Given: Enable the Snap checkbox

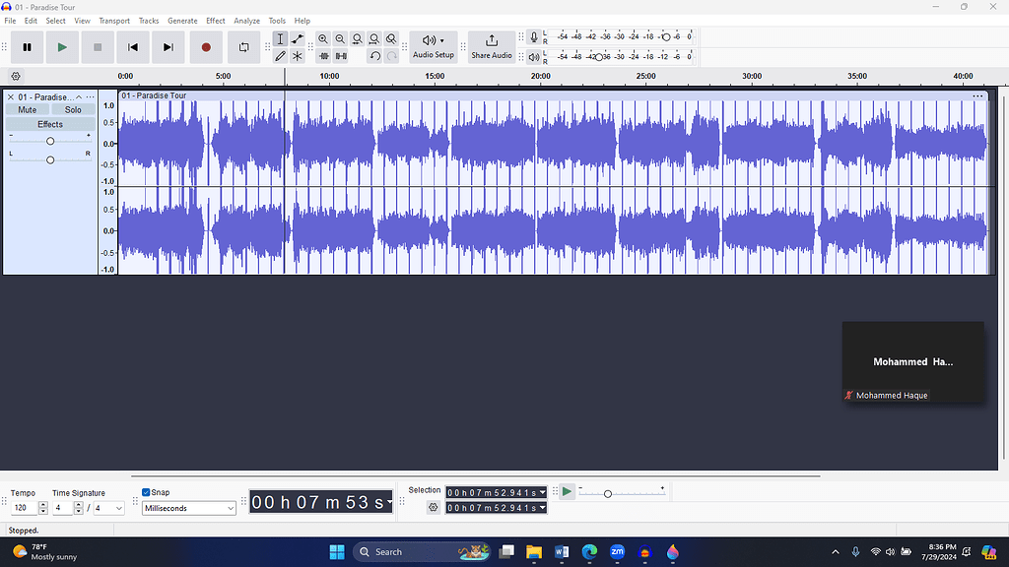Looking at the screenshot, I should (x=147, y=491).
